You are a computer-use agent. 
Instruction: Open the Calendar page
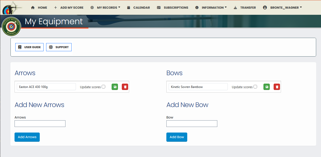138,8
